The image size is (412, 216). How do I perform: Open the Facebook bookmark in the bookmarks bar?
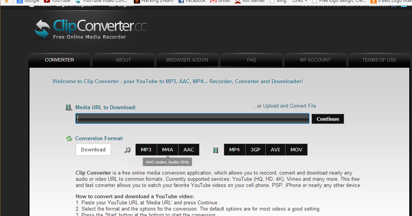coord(192,1)
